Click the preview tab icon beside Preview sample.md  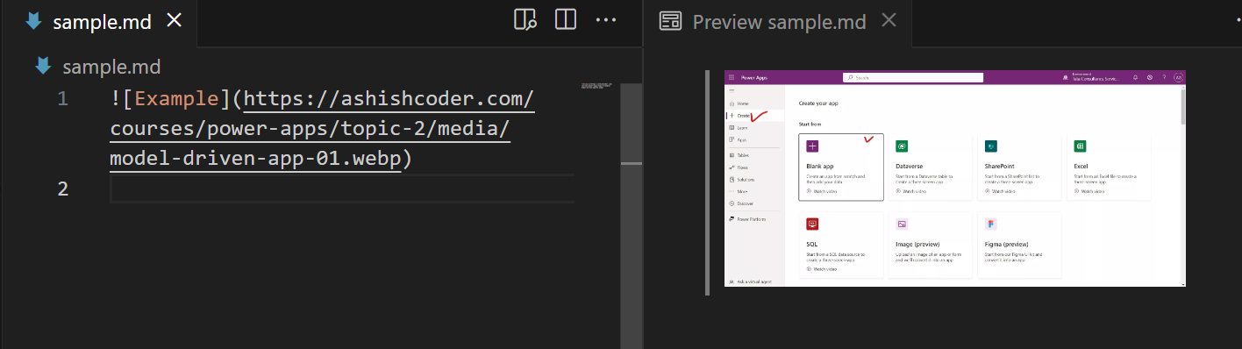pos(670,22)
